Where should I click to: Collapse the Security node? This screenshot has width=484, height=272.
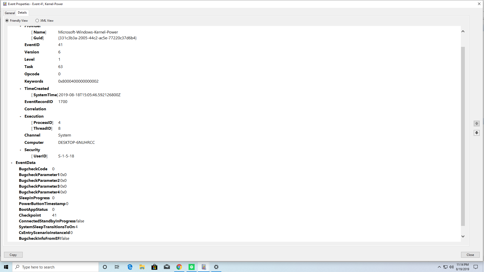pos(20,150)
